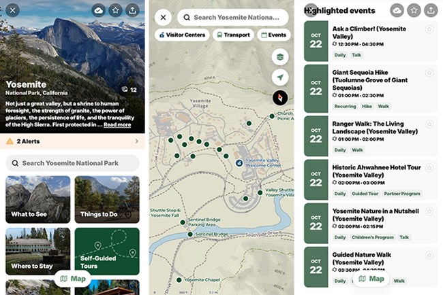Tap the alerts warning triangle icon
This screenshot has height=295, width=443.
tap(10, 141)
